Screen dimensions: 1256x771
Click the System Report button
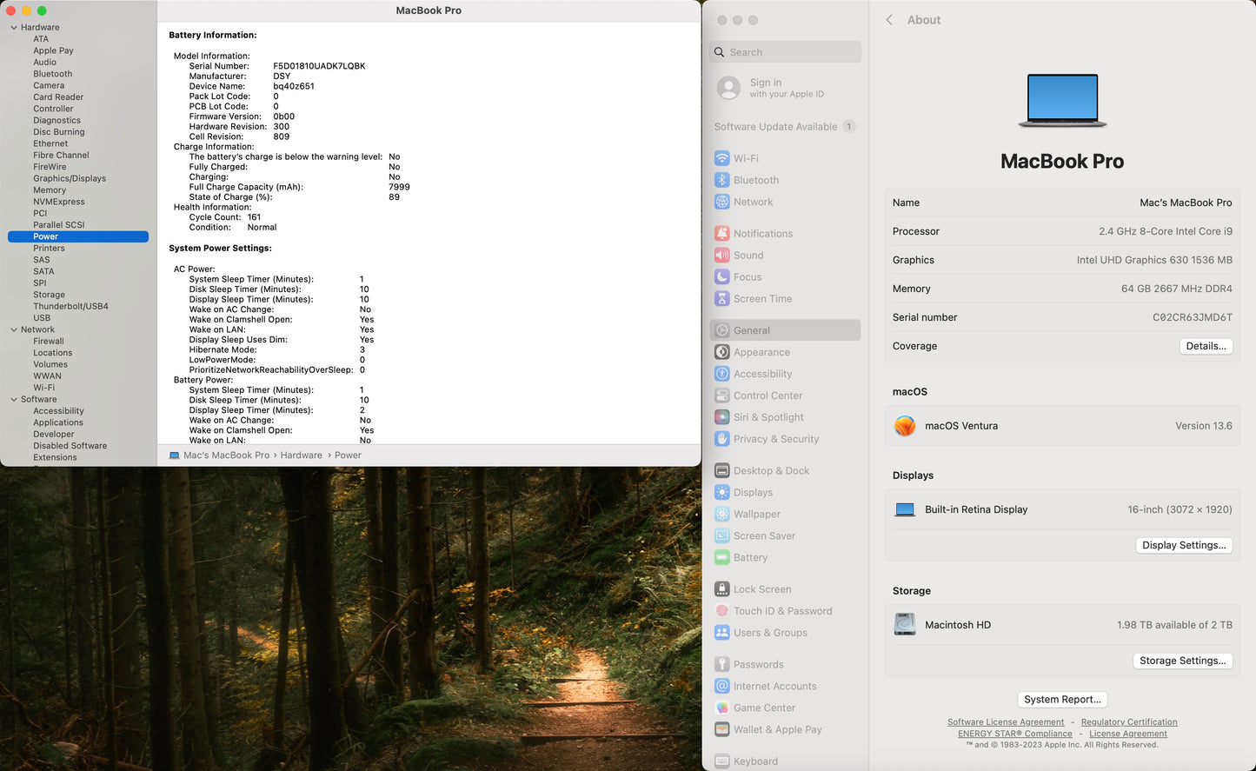[x=1062, y=700]
